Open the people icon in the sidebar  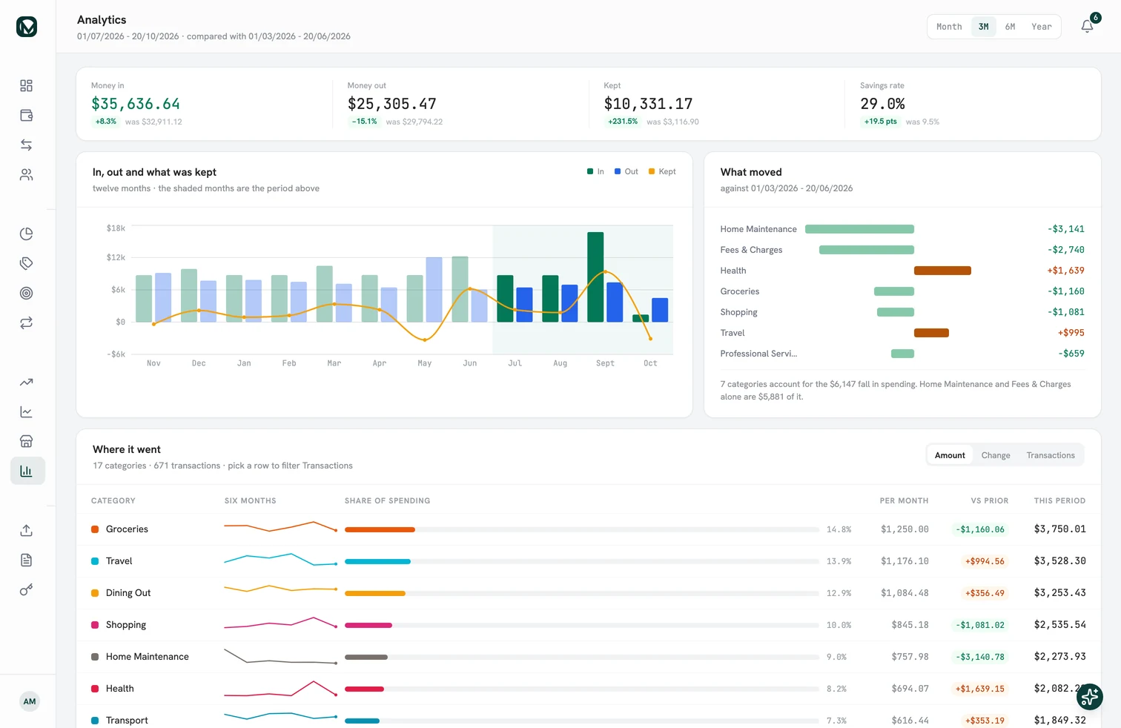[x=27, y=175]
